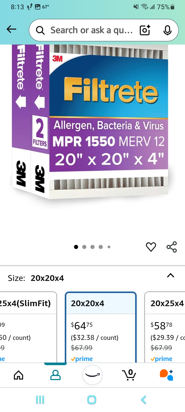Jump to second image carousel dot
This screenshot has width=185, height=412.
pyautogui.click(x=84, y=247)
